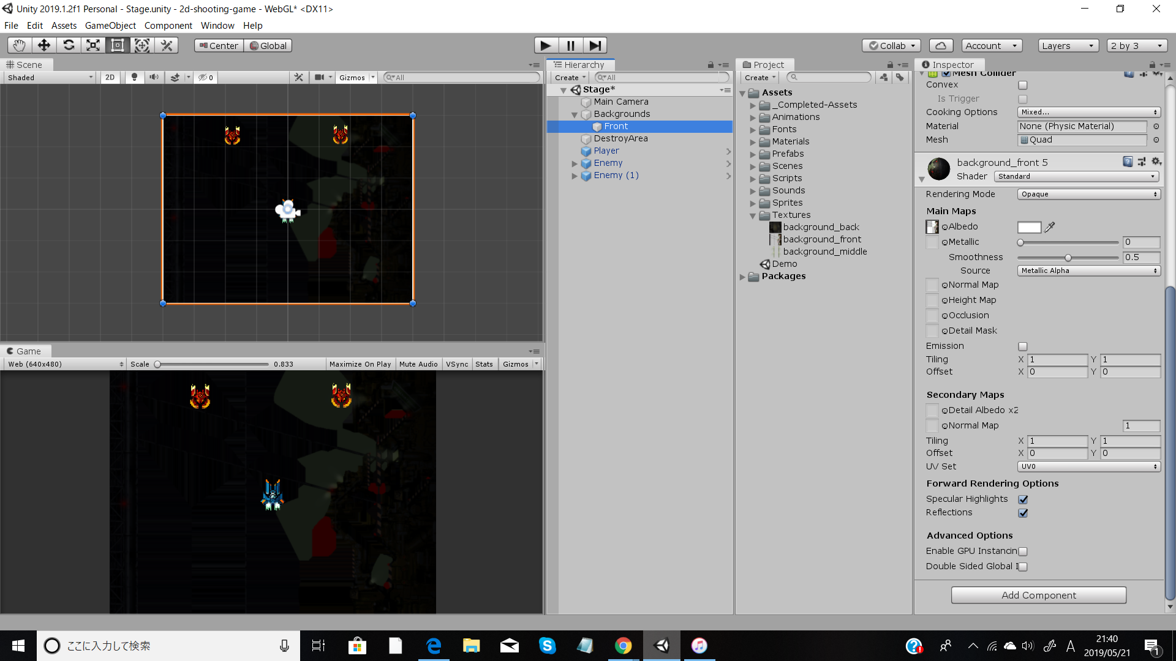
Task: Click Add Component button
Action: [1038, 596]
